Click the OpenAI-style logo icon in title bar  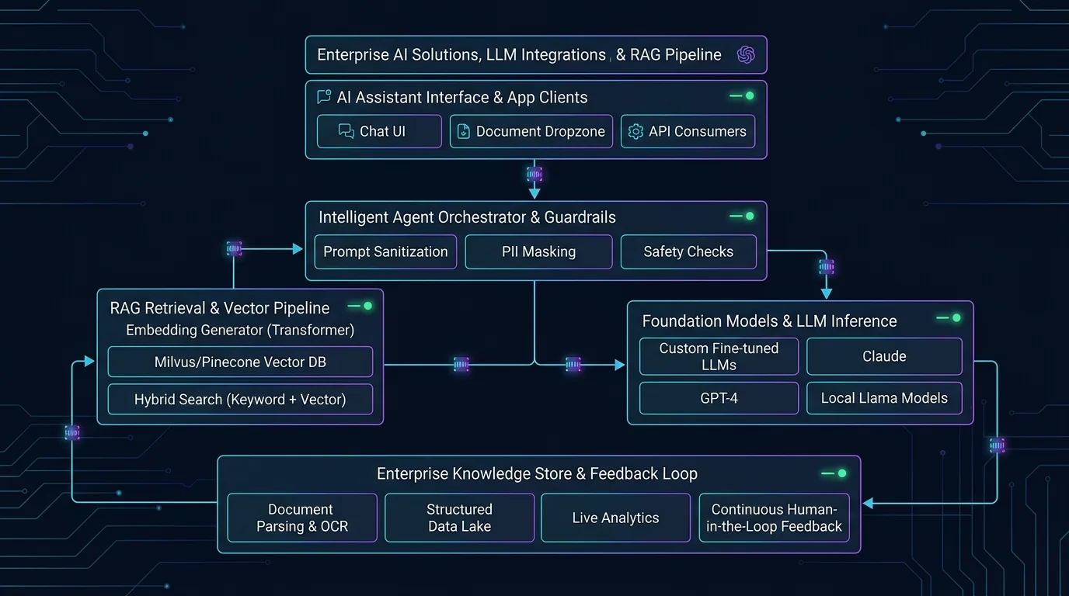pos(746,54)
